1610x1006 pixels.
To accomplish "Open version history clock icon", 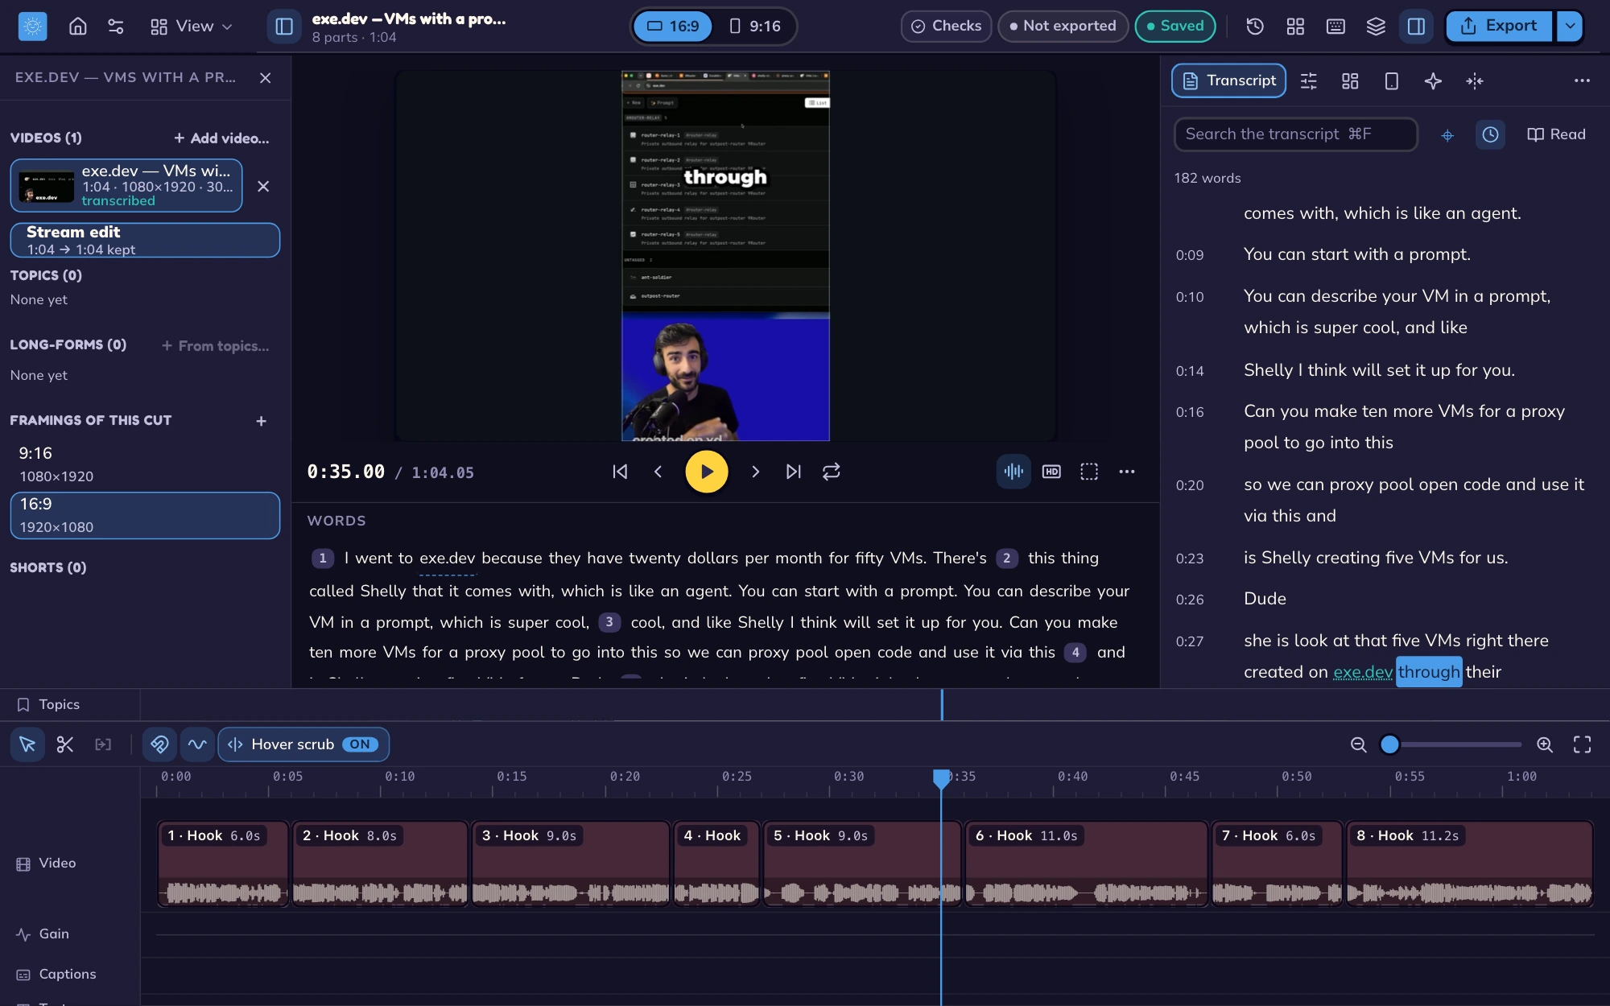I will [x=1255, y=26].
